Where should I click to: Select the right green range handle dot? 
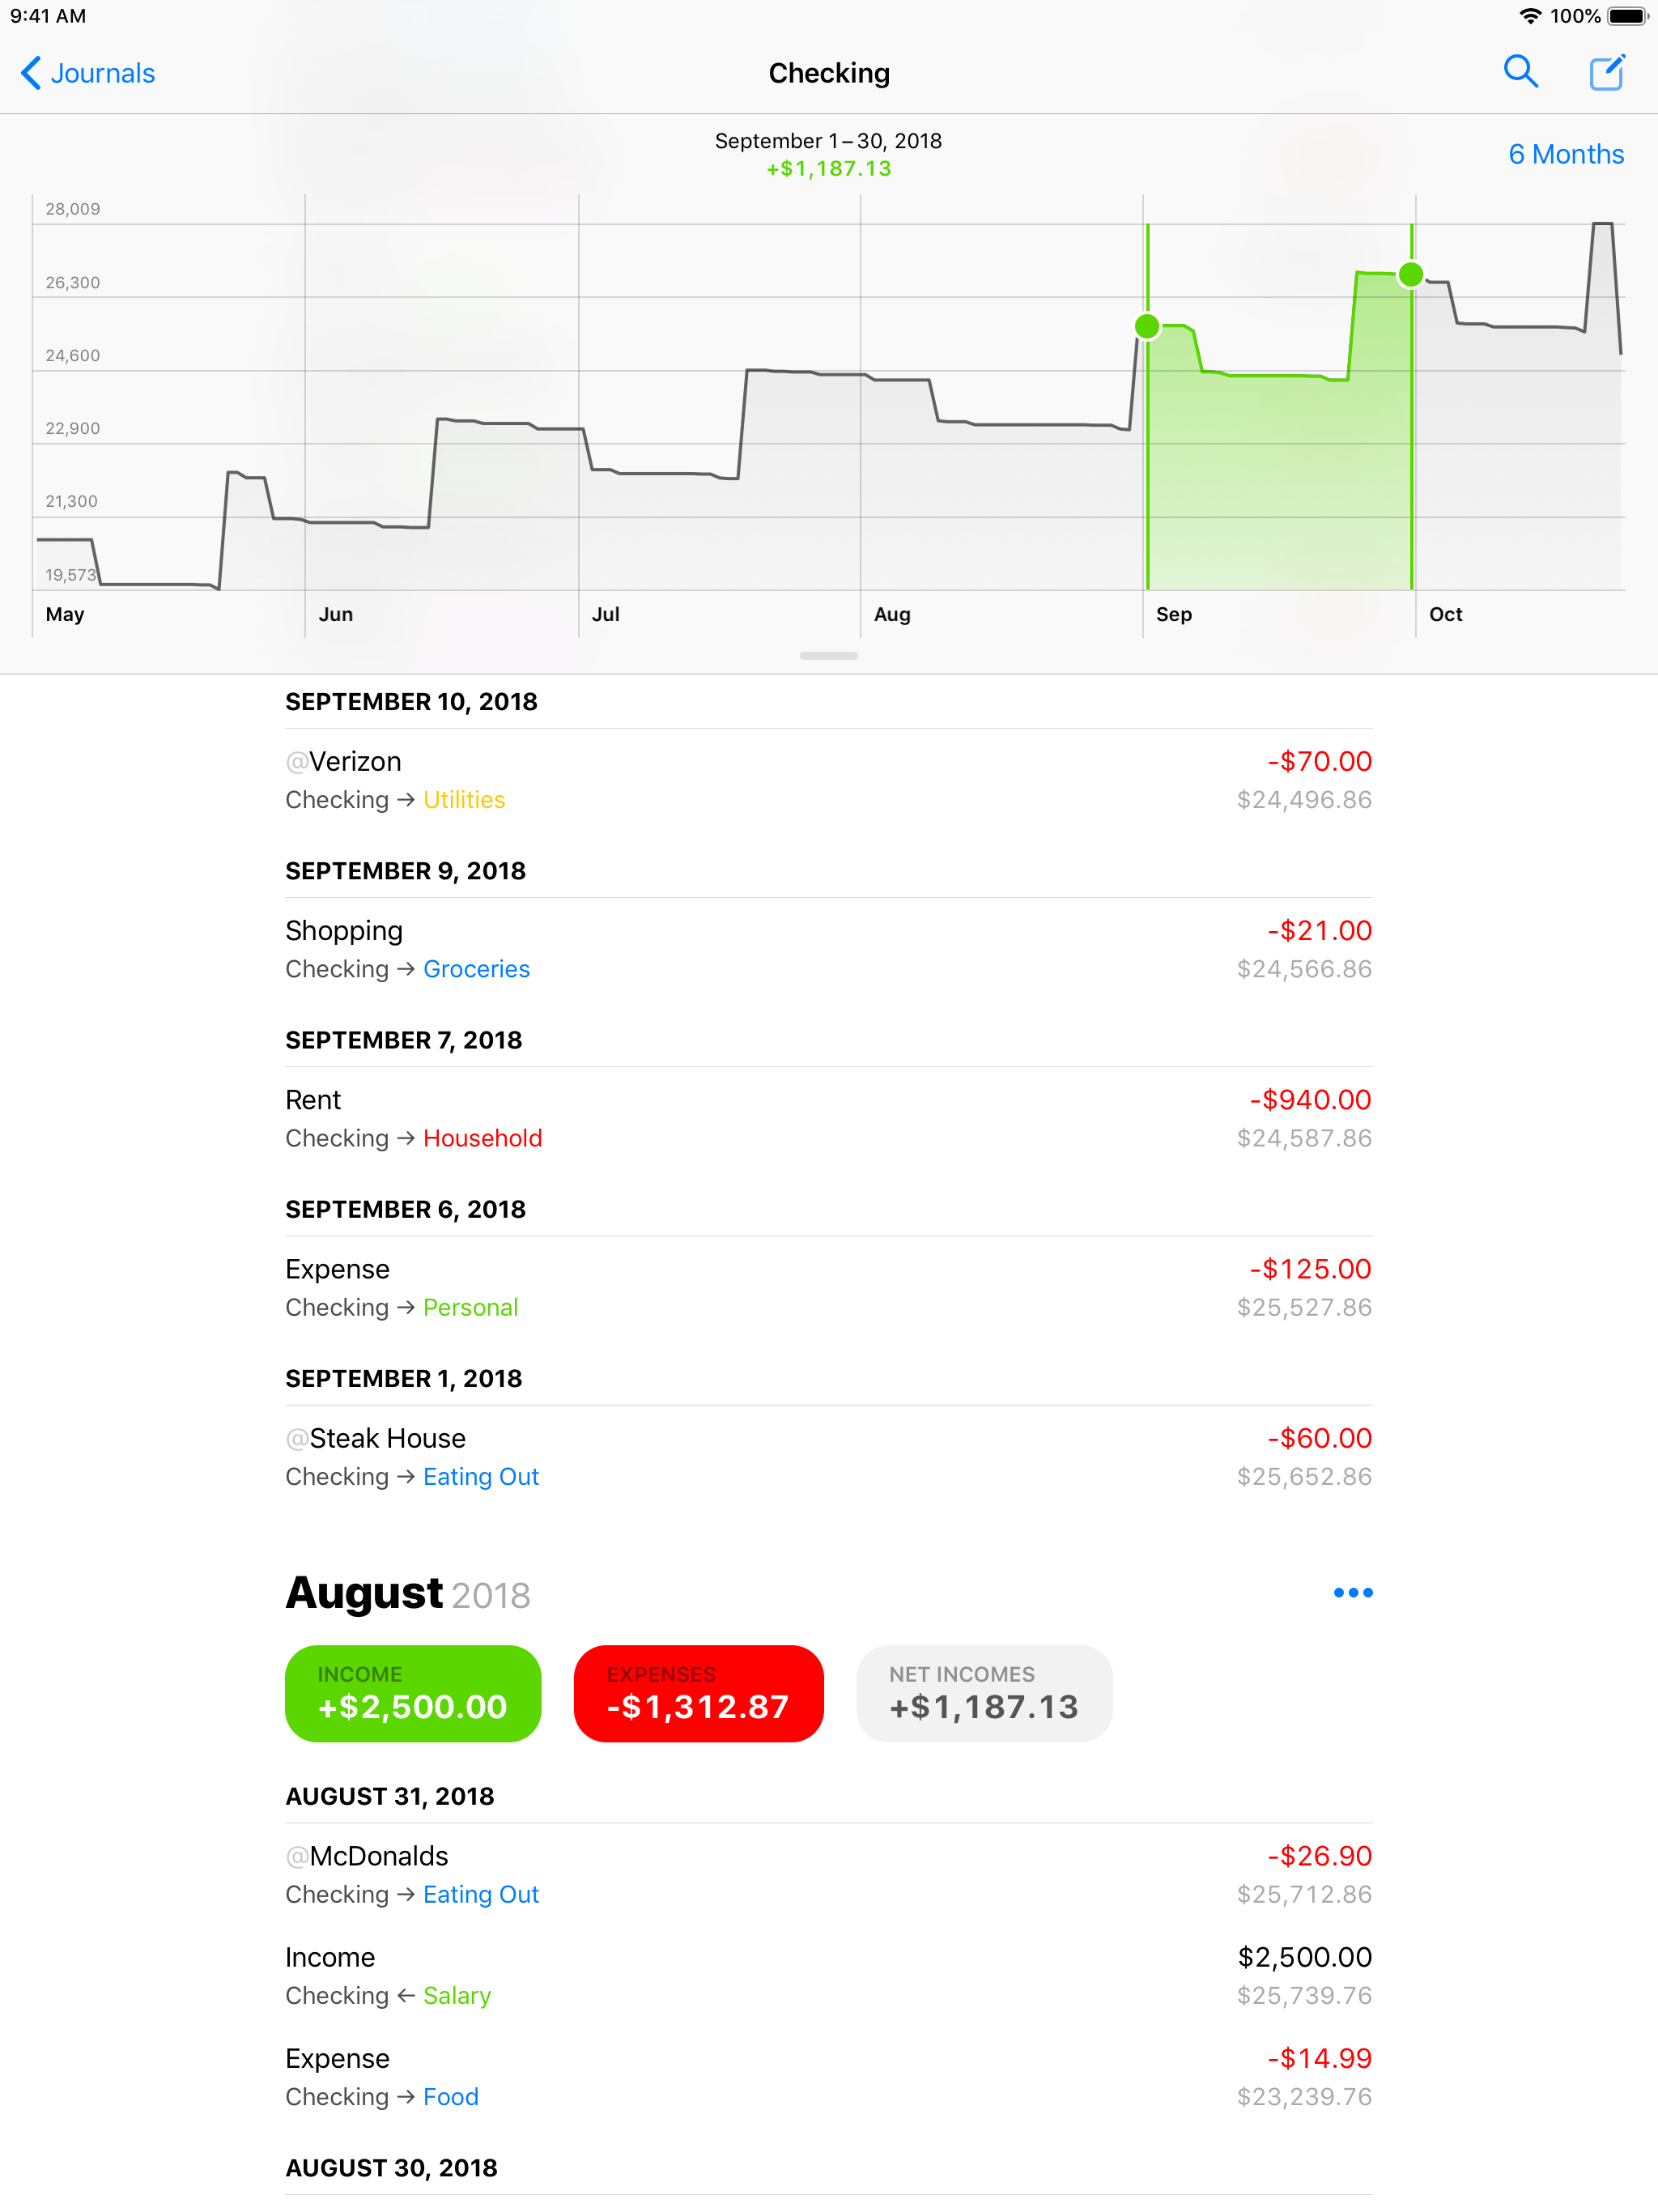[x=1410, y=274]
